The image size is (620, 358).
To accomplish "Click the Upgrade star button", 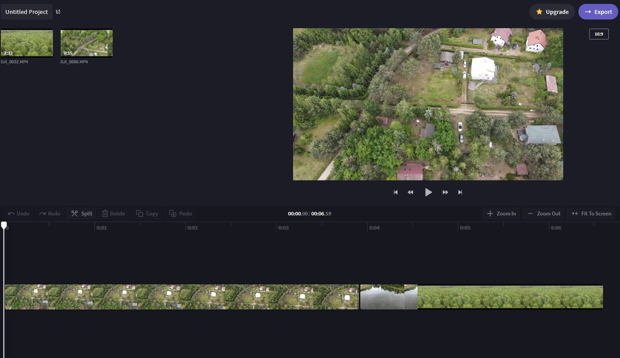I will pyautogui.click(x=552, y=12).
